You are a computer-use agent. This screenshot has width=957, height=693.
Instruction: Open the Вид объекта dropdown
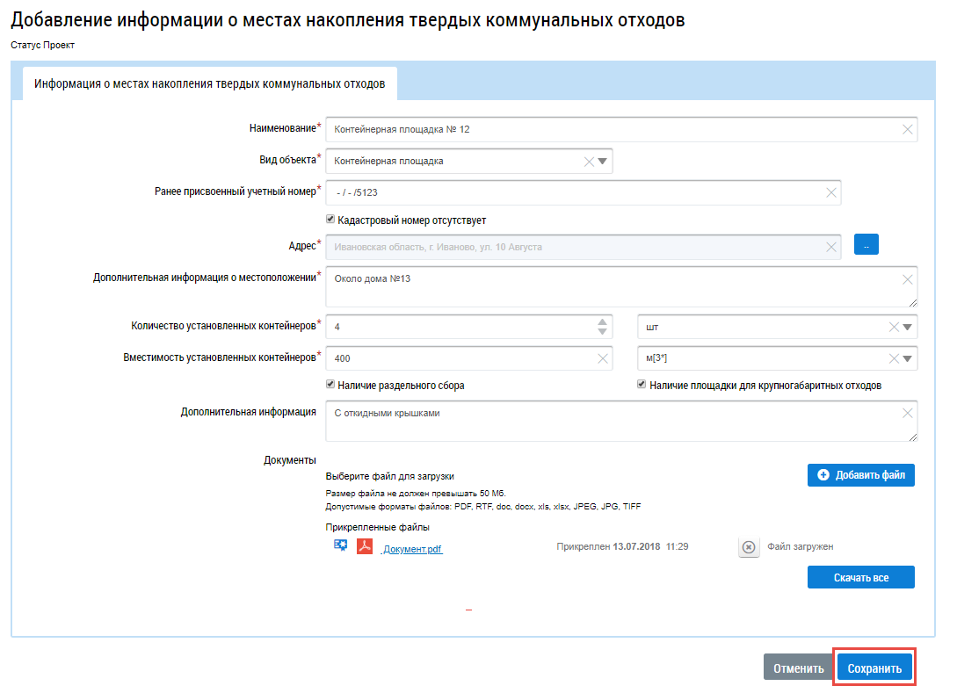[x=603, y=162]
